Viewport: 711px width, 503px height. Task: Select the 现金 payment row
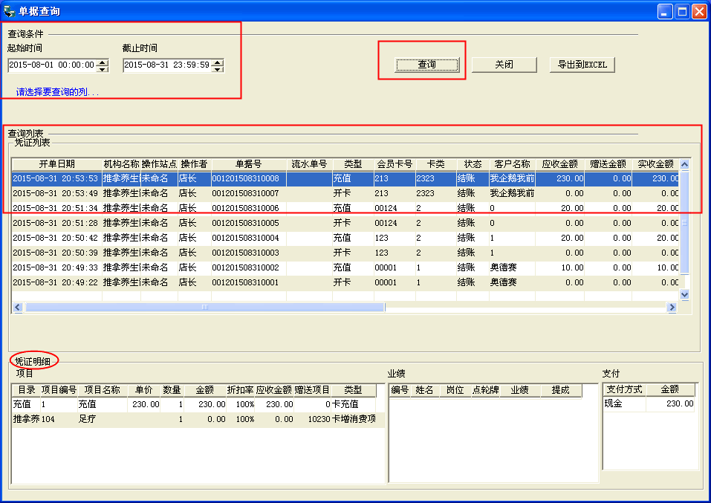coord(649,403)
